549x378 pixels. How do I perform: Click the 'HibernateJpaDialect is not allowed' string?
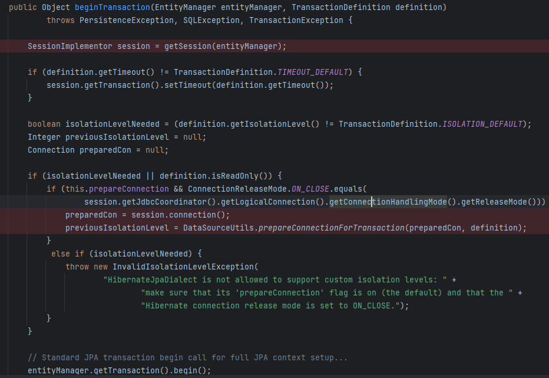(275, 280)
